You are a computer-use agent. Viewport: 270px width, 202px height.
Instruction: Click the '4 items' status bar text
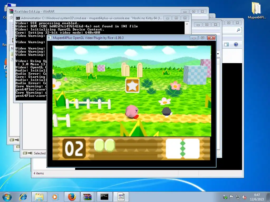(x=39, y=173)
